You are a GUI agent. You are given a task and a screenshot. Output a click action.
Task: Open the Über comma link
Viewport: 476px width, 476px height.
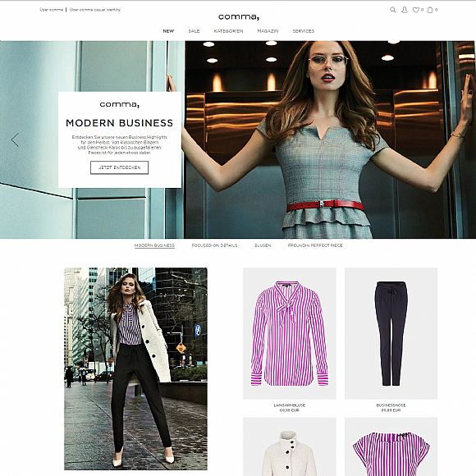52,10
